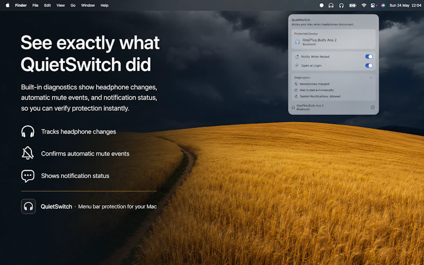
Task: Open the Edit menu
Action: tap(47, 5)
